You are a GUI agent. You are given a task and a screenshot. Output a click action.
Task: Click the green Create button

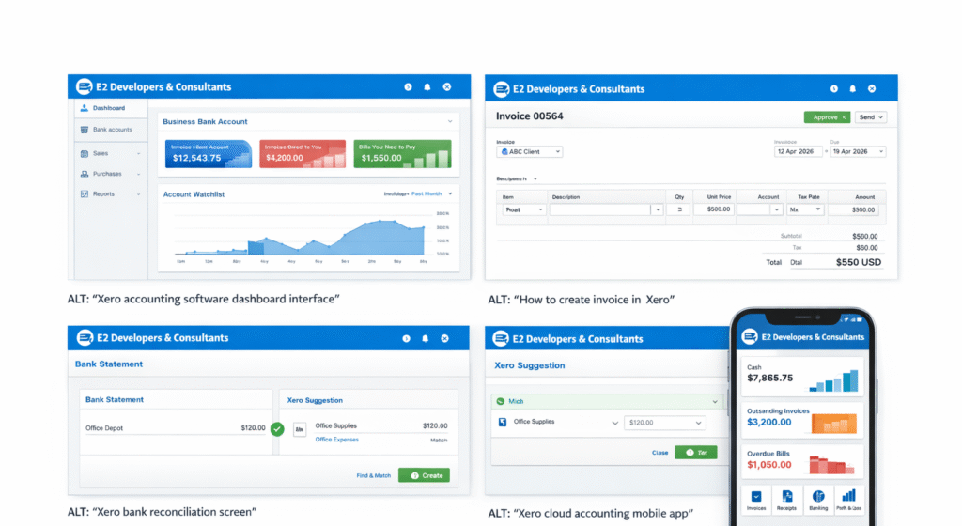pyautogui.click(x=424, y=475)
